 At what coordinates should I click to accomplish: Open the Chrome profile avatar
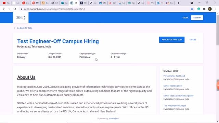click(210, 9)
